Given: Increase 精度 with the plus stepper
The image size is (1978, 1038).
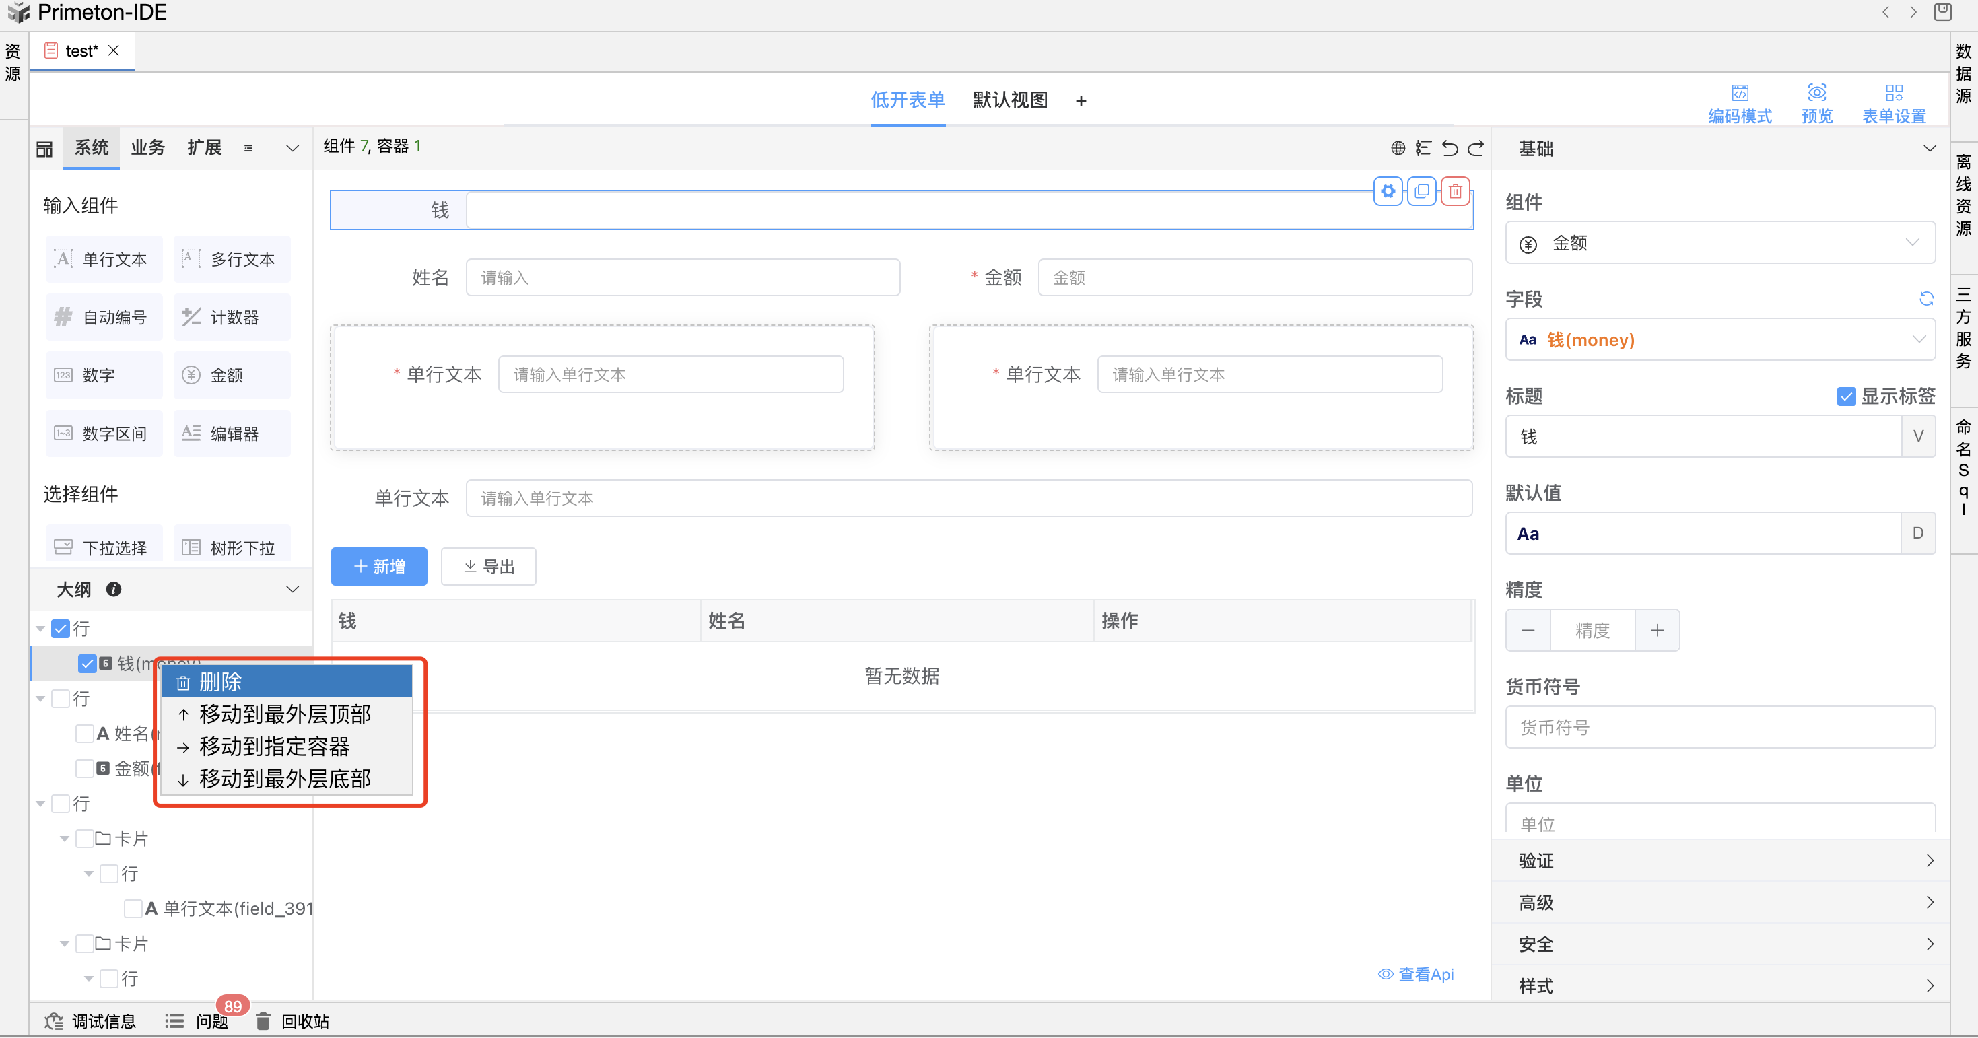Looking at the screenshot, I should [x=1656, y=630].
